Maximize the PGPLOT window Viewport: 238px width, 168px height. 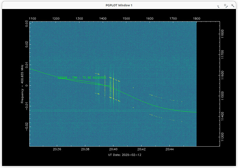pos(225,5)
